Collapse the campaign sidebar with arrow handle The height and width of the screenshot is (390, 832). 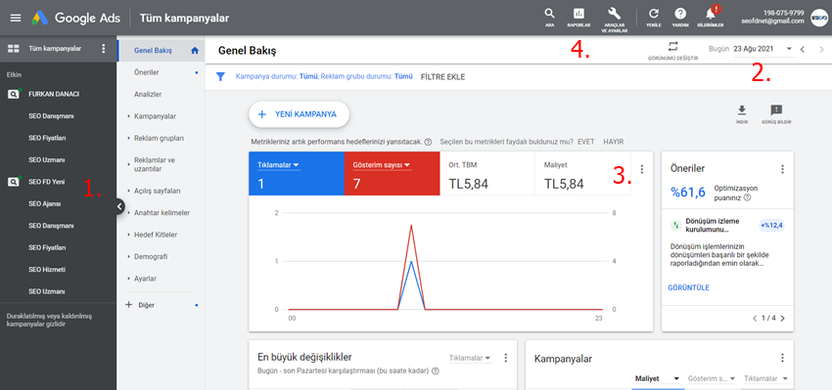[x=119, y=206]
